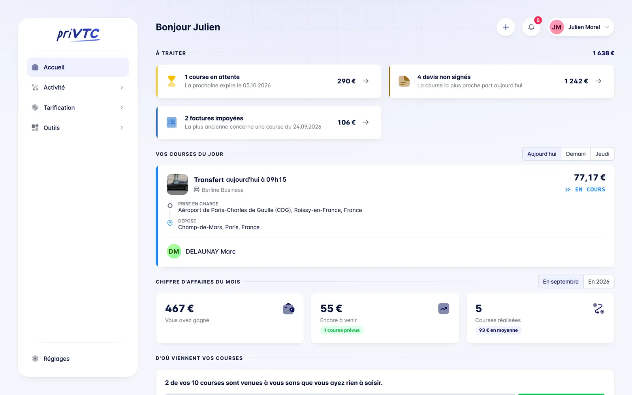Image resolution: width=632 pixels, height=395 pixels.
Task: Click the Réglages gear icon
Action: pos(35,359)
